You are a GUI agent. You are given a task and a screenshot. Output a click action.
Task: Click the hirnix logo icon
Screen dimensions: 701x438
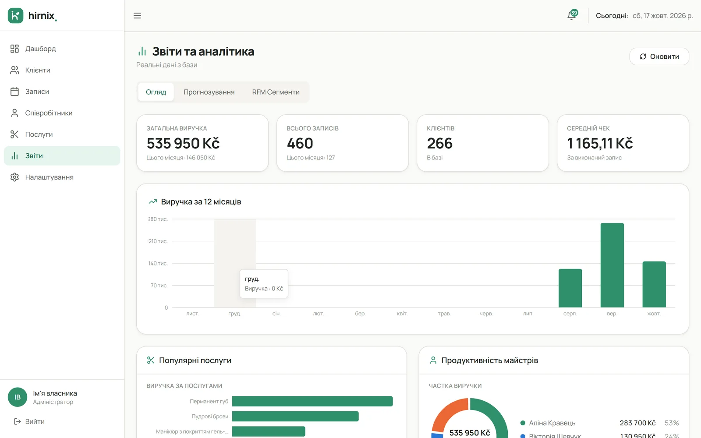(16, 16)
